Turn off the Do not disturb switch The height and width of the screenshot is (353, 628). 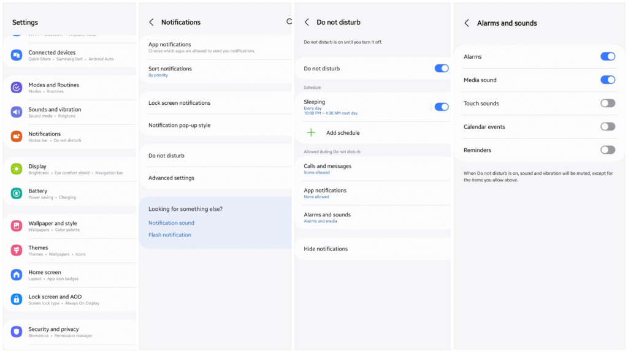pyautogui.click(x=441, y=69)
